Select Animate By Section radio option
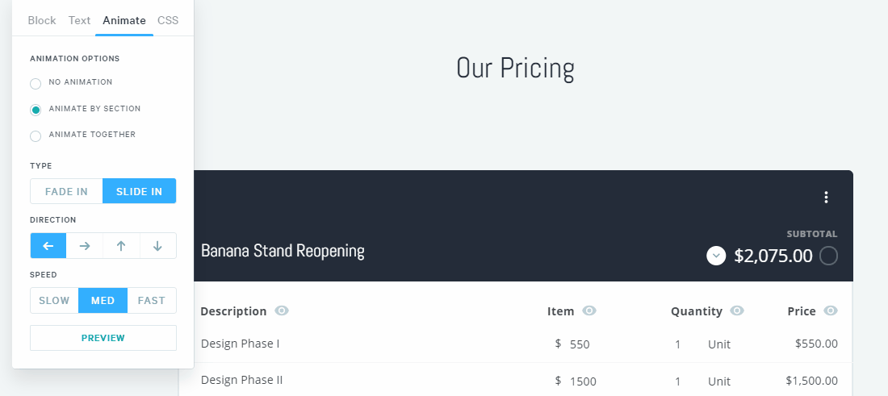888x396 pixels. click(x=36, y=110)
